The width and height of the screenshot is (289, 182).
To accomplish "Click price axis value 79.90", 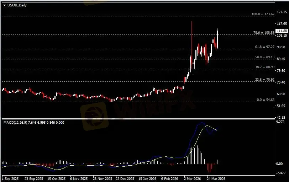I will [x=281, y=71].
